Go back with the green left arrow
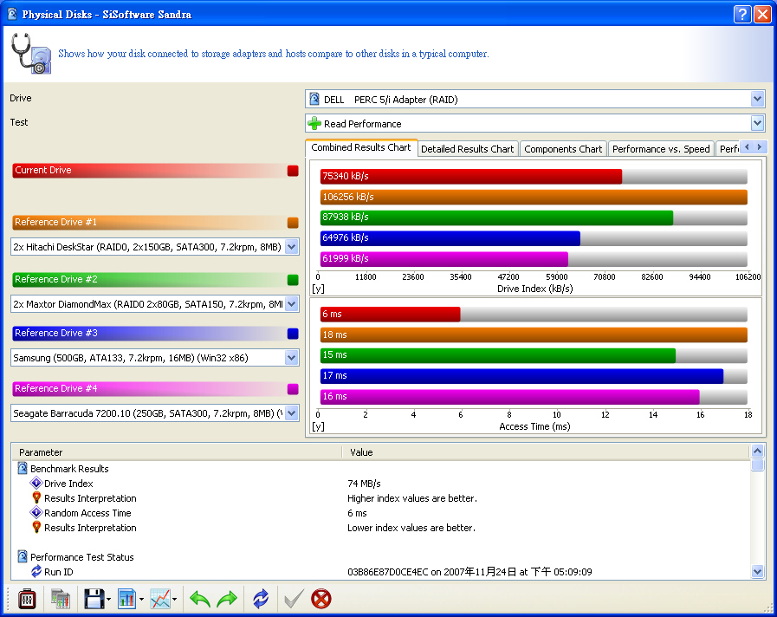Image resolution: width=777 pixels, height=617 pixels. point(200,599)
